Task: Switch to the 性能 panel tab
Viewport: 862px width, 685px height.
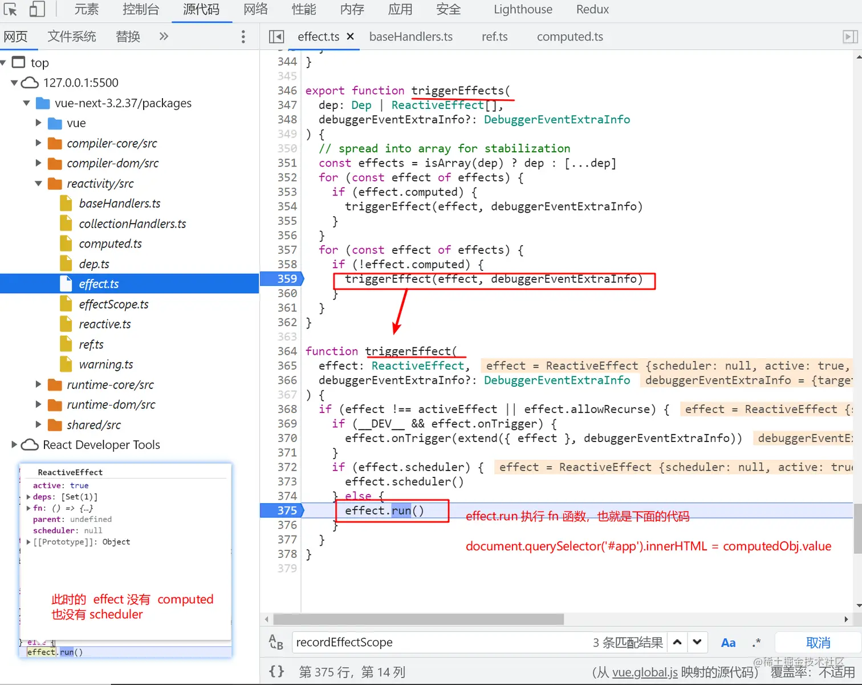Action: tap(304, 9)
